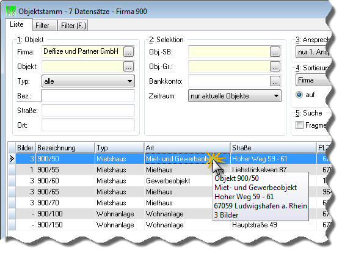The image size is (342, 253).
Task: Click the Gewerbeobjekt Art cell
Action: coord(178,181)
